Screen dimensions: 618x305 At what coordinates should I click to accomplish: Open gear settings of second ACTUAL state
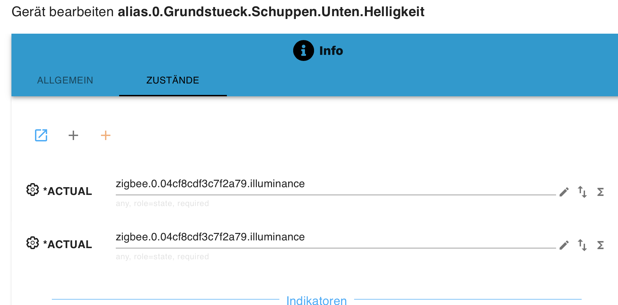33,243
